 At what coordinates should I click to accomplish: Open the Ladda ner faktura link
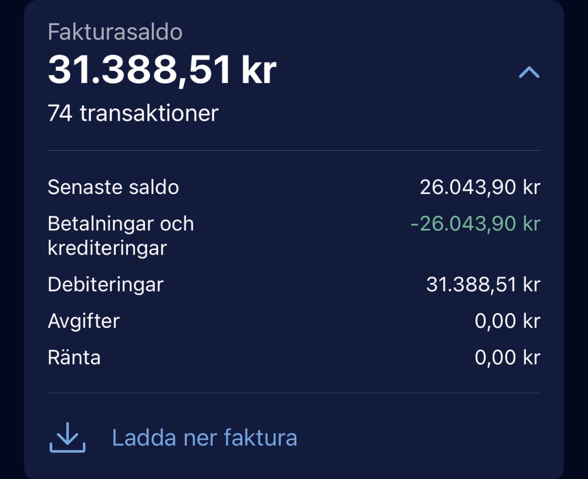point(204,438)
